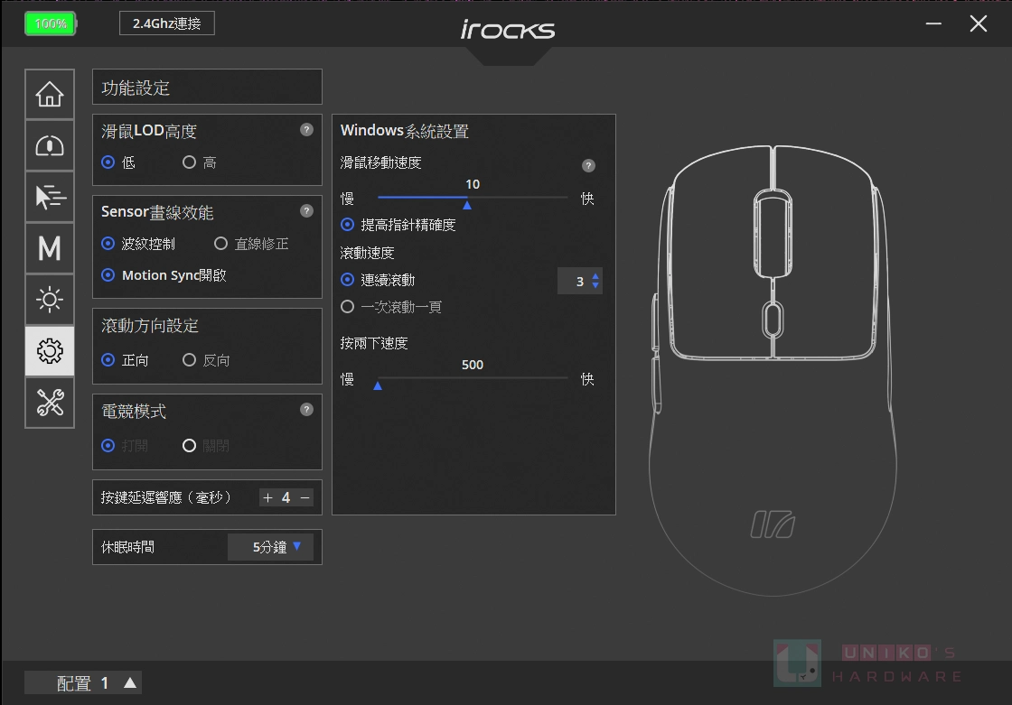This screenshot has height=705, width=1012.
Task: Click the mouse outline logo emblem
Action: 773,524
